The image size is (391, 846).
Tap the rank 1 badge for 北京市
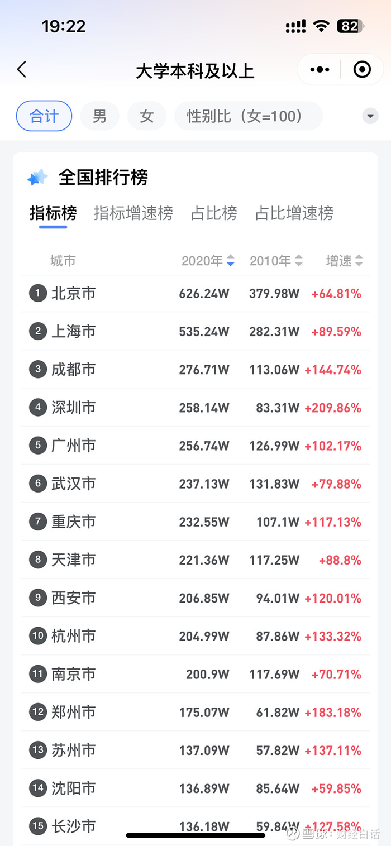[x=38, y=293]
